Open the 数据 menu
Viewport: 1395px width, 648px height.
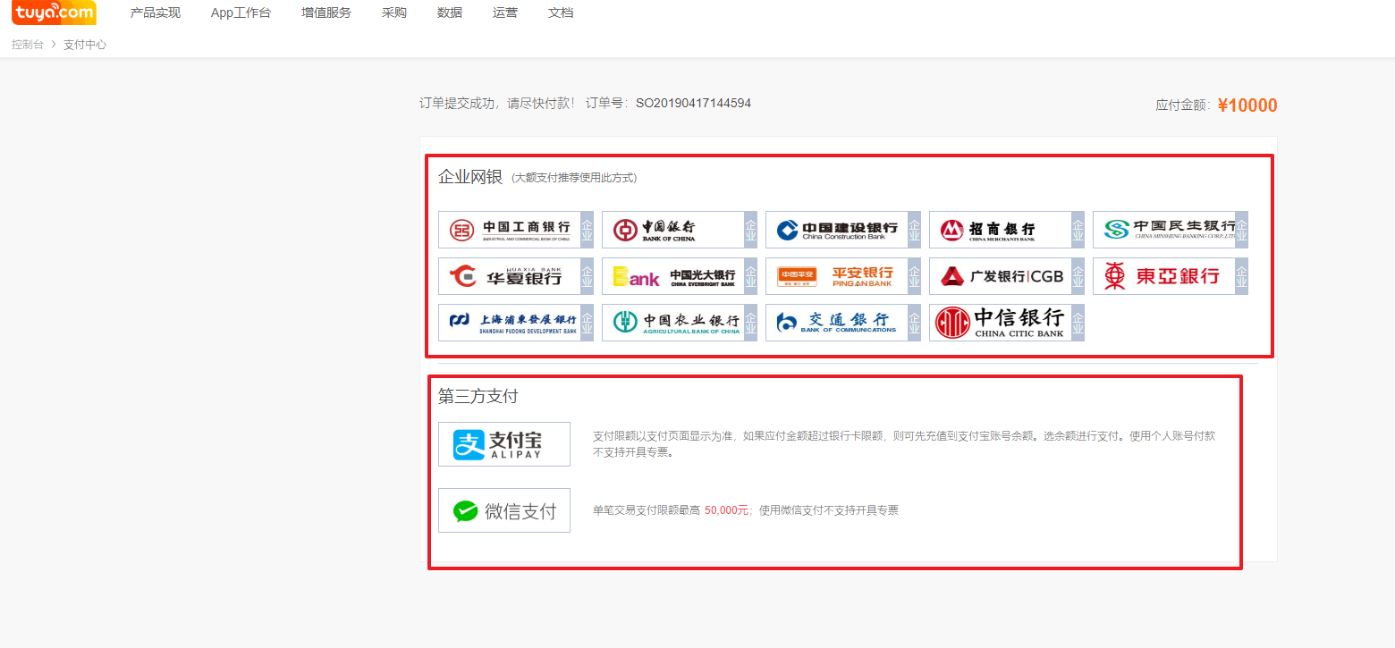coord(450,13)
